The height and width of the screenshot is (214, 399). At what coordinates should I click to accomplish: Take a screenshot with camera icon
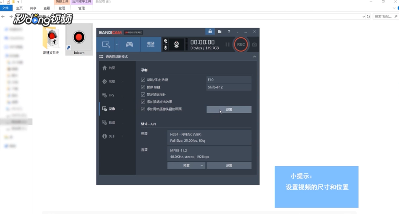tap(254, 44)
